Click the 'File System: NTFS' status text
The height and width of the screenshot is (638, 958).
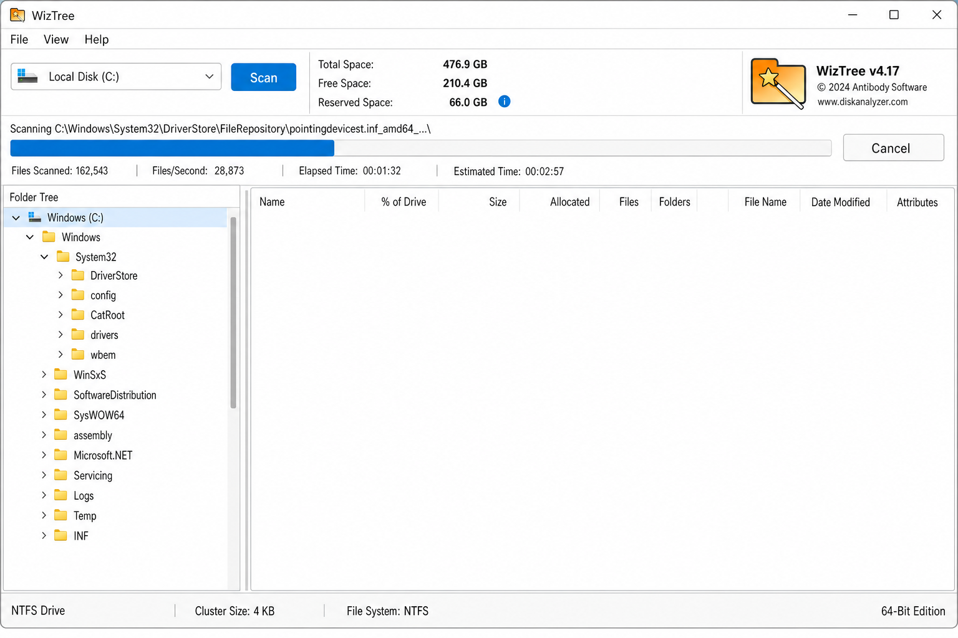pos(387,611)
